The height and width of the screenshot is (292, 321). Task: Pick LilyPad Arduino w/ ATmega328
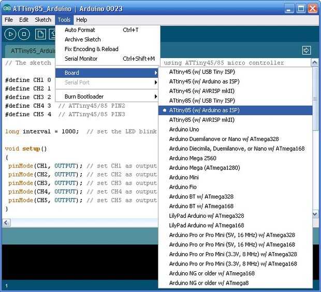[x=236, y=216]
